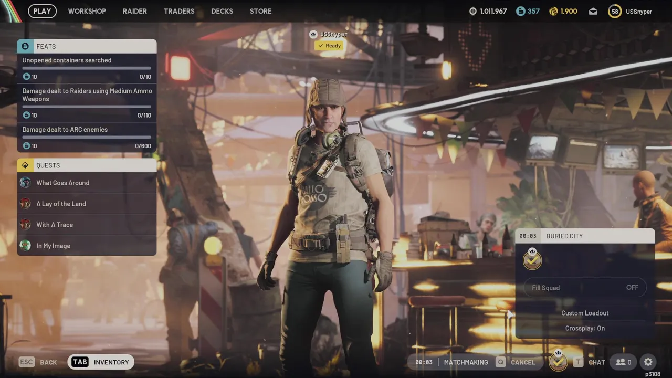Click the blue Cred currency icon beside 357
Image resolution: width=672 pixels, height=378 pixels.
click(x=520, y=11)
